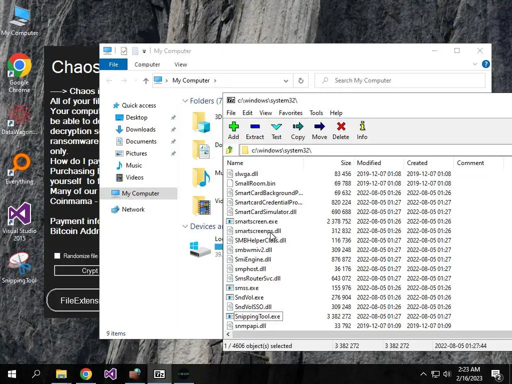Open File Explorer from the taskbar
The width and height of the screenshot is (512, 384).
pos(61,374)
